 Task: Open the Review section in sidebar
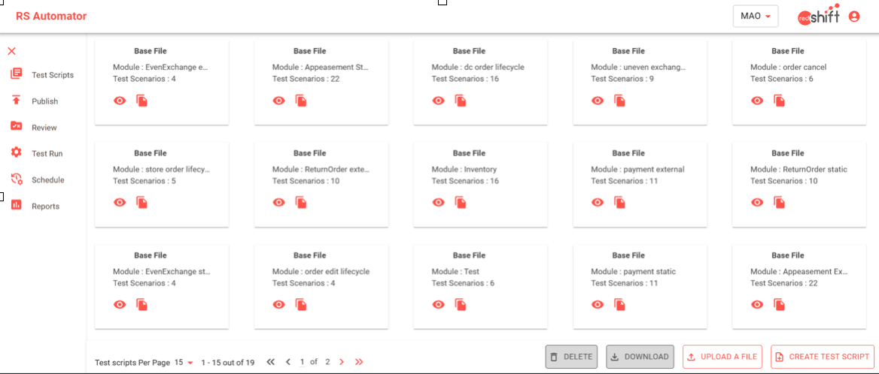(x=44, y=128)
